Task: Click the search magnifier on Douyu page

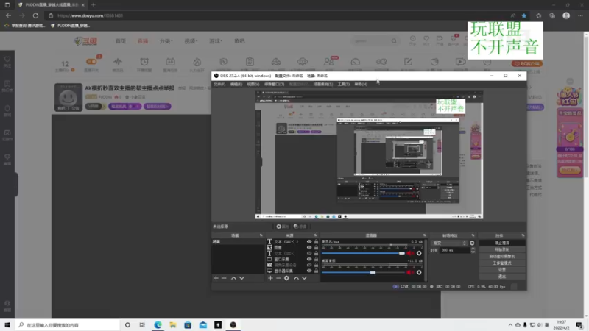Action: pos(394,41)
